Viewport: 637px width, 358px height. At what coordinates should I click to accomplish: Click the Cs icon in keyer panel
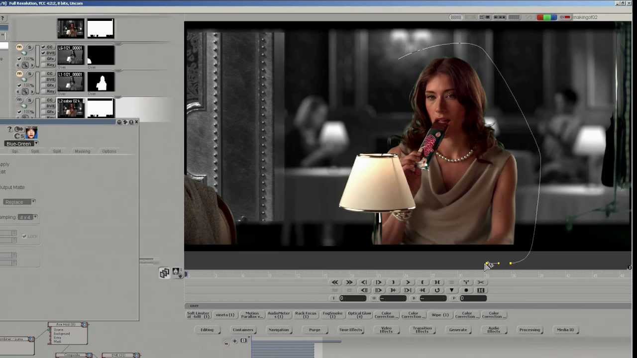point(19,136)
